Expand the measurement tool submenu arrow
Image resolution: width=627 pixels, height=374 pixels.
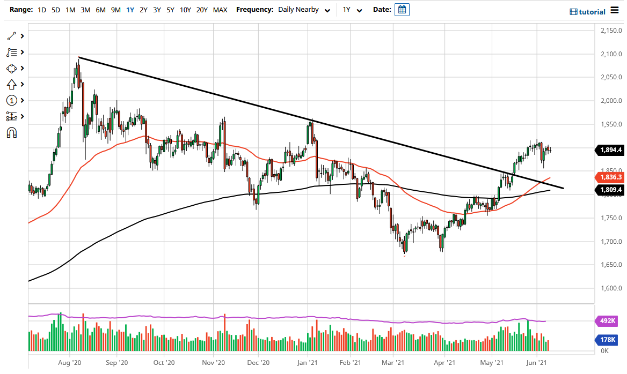click(23, 116)
